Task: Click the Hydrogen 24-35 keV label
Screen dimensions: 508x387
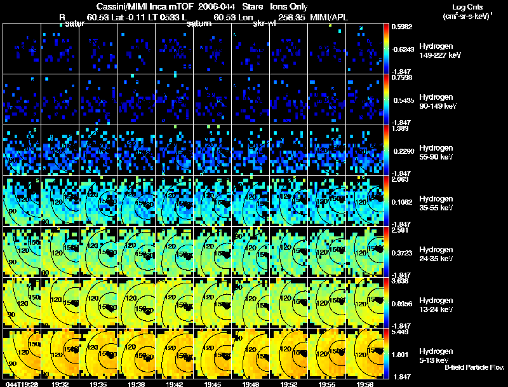Action: point(436,254)
